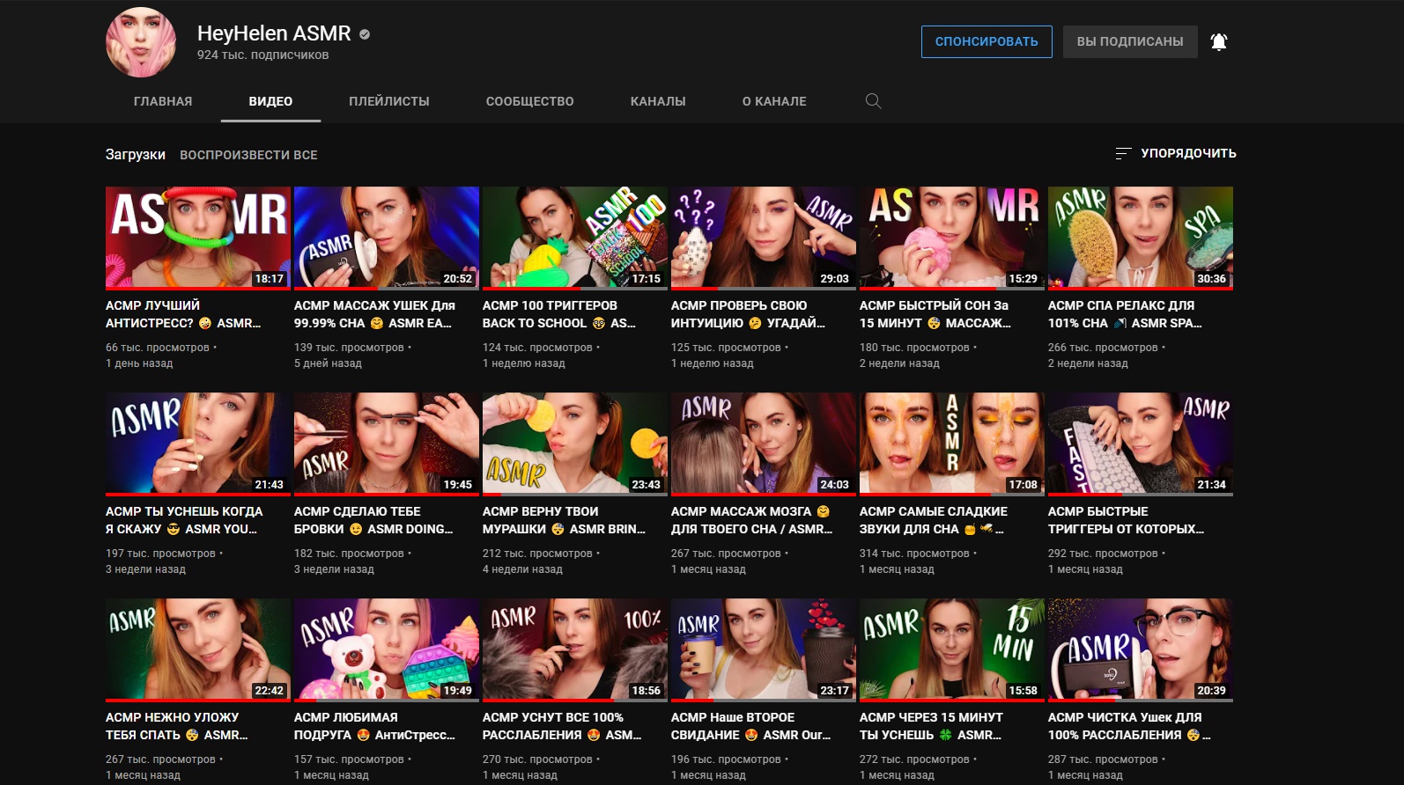1404x785 pixels.
Task: Open the 18:56 fluffy mic thumbnail
Action: [575, 649]
